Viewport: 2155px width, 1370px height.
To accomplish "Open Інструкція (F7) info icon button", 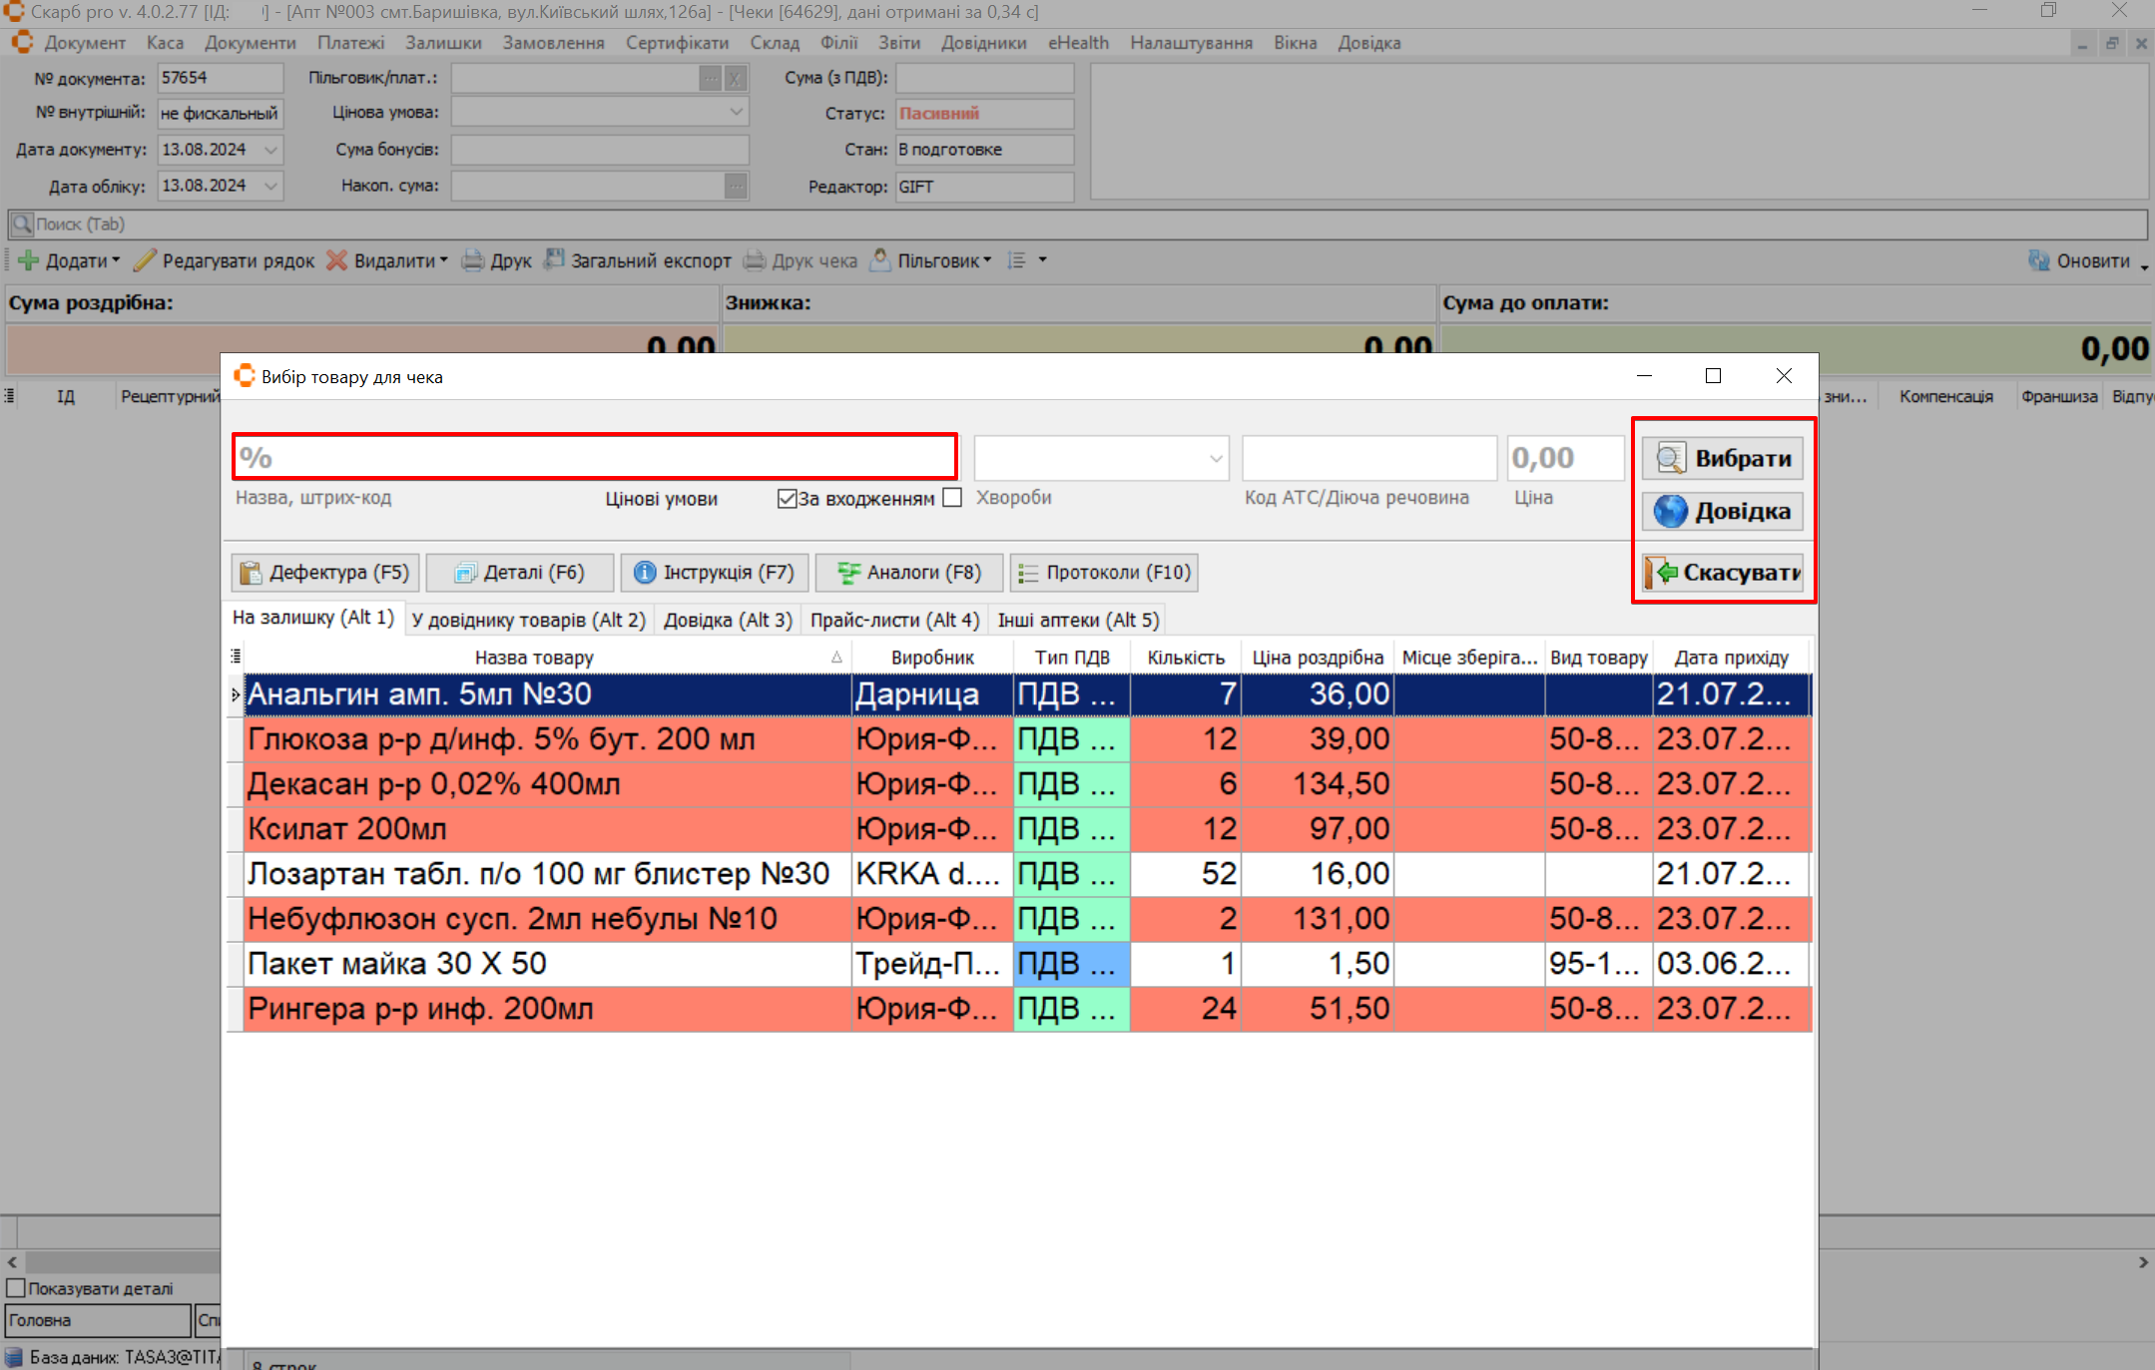I will pos(714,573).
